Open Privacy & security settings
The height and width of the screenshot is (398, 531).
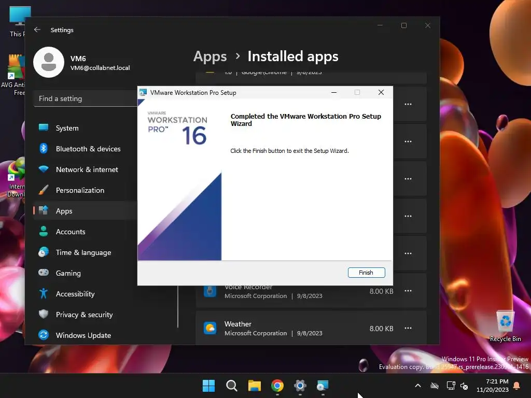pos(86,315)
